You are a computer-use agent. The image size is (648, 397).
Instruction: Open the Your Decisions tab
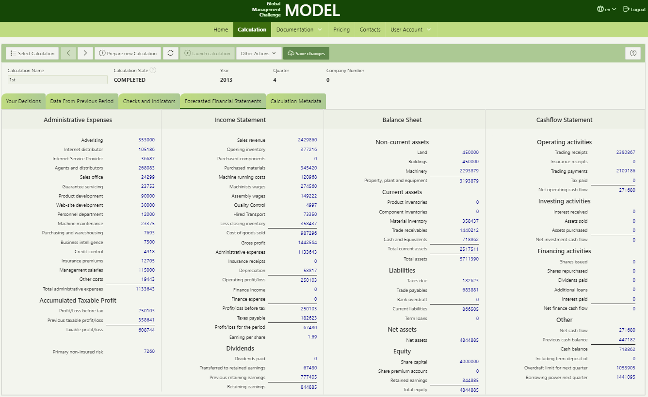coord(23,101)
